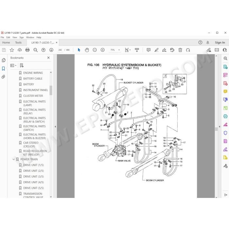Open the Help menu
Viewport: 229px width, 229px height.
pos(39,37)
